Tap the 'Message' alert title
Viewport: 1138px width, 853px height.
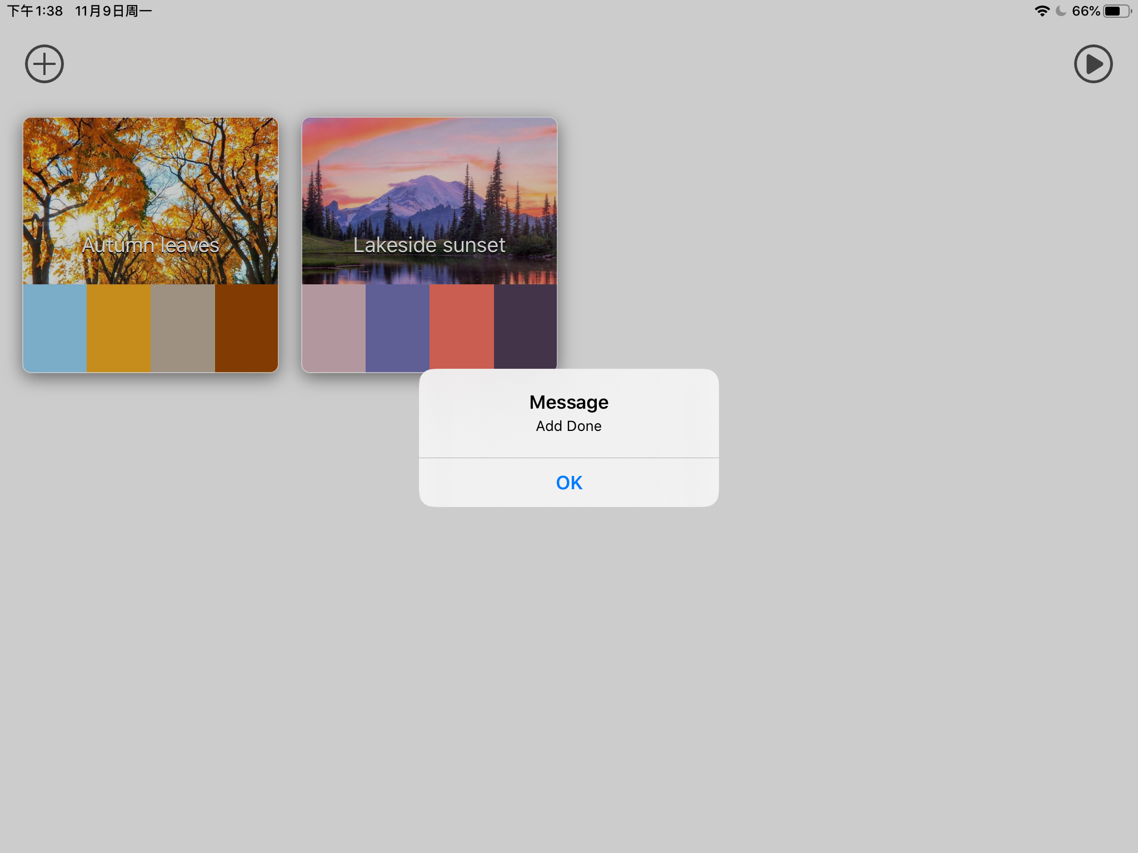click(569, 402)
